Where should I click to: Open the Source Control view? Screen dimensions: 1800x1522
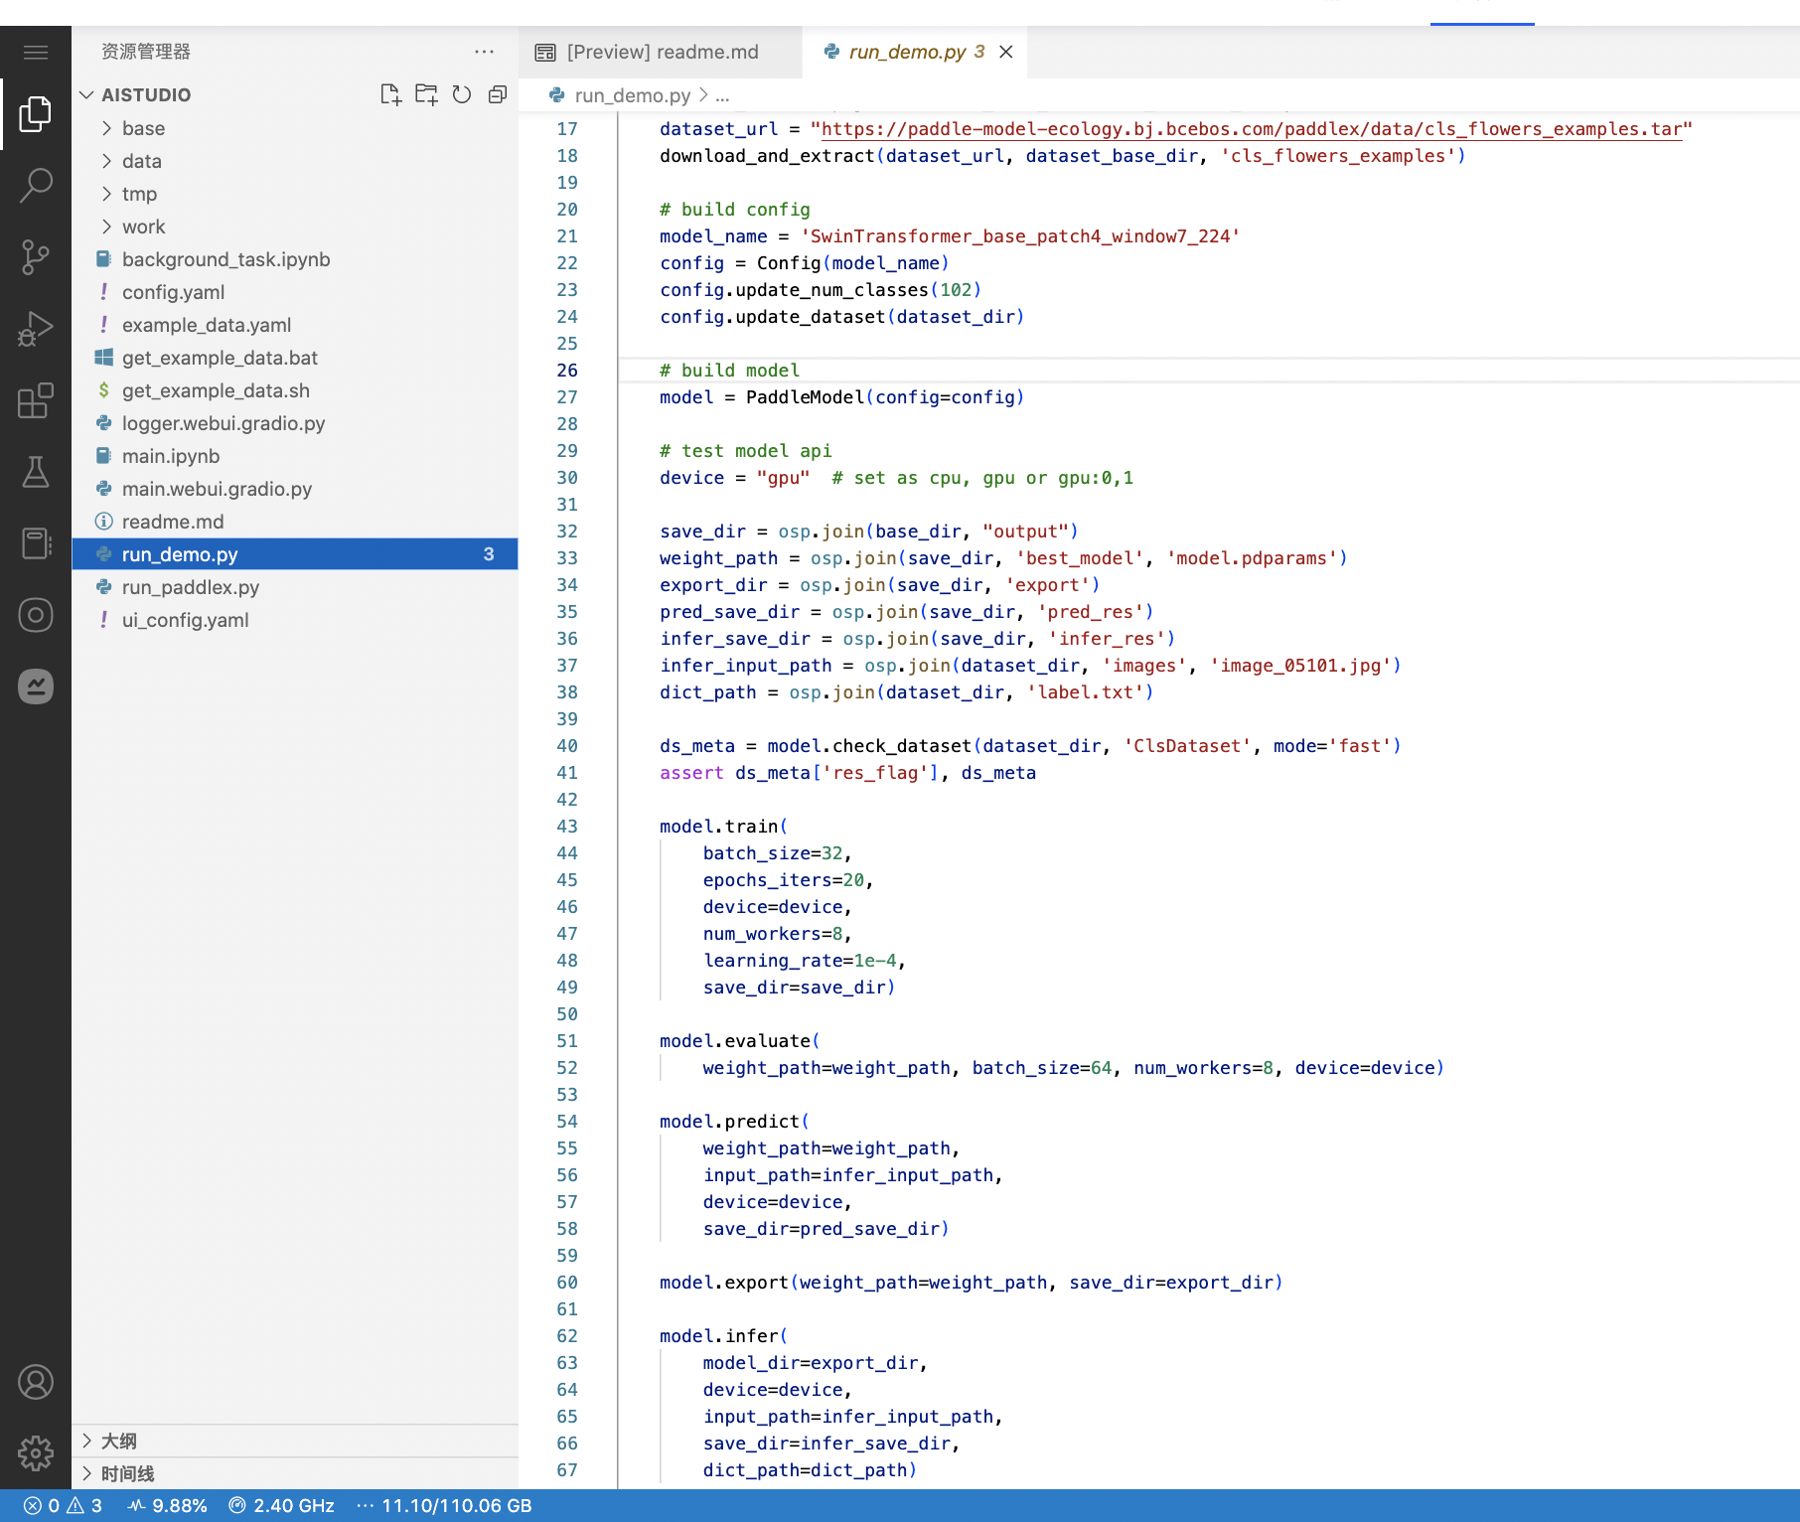pos(36,256)
